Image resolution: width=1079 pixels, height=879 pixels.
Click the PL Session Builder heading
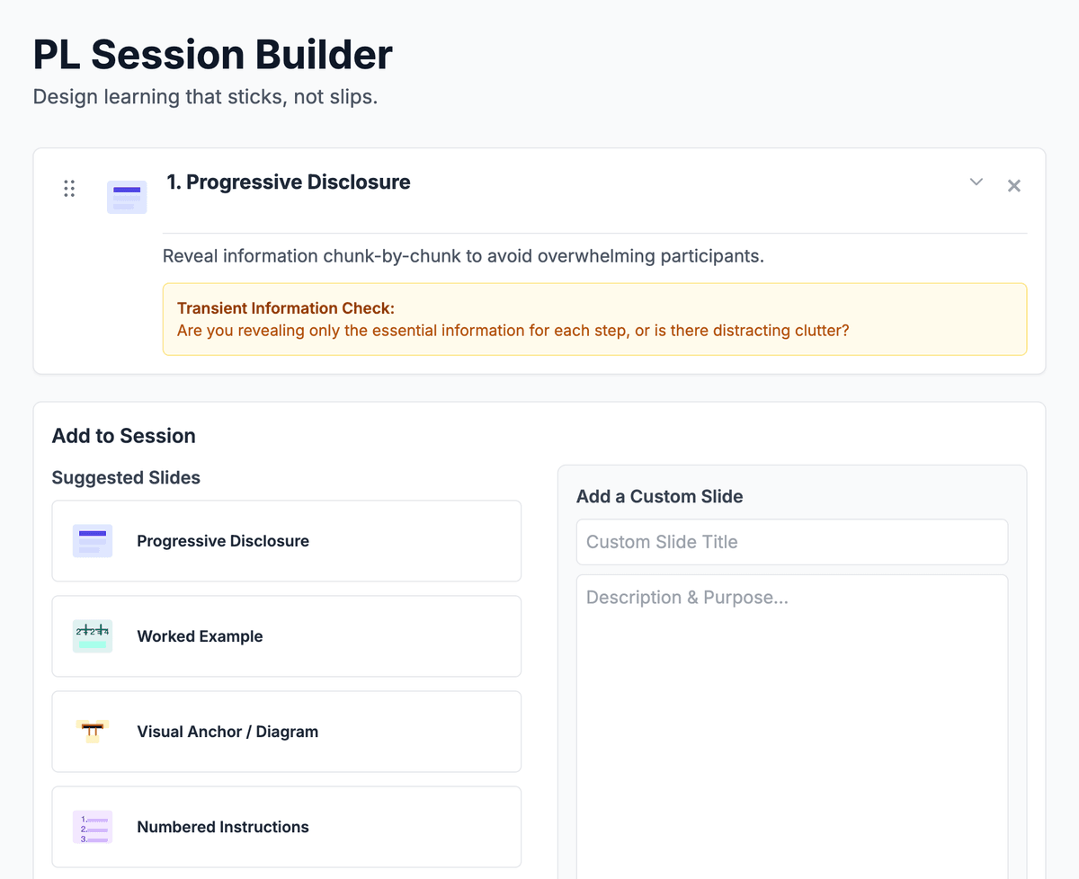(x=213, y=55)
